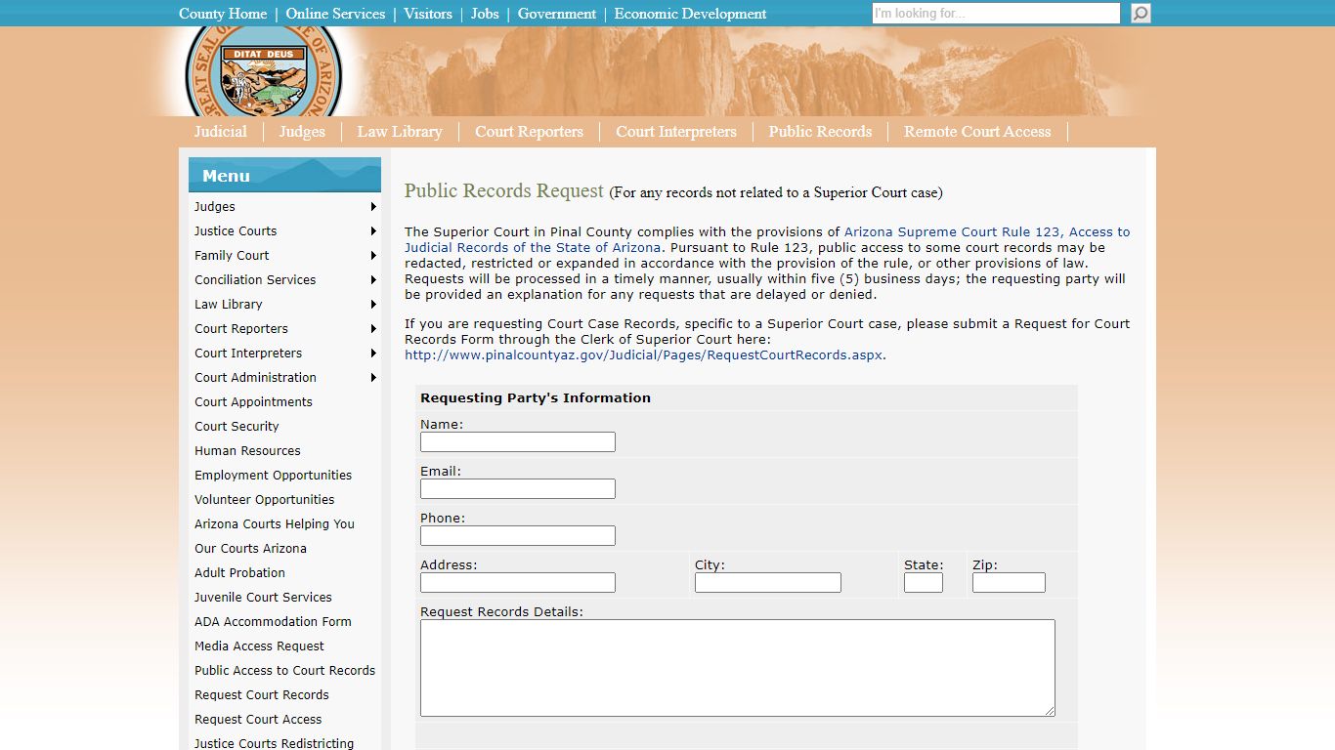Click the search magnifier icon
Viewport: 1335px width, 750px height.
pos(1141,14)
